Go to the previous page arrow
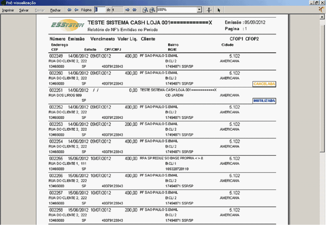Viewport: 326px width, 225px height. [x=76, y=10]
